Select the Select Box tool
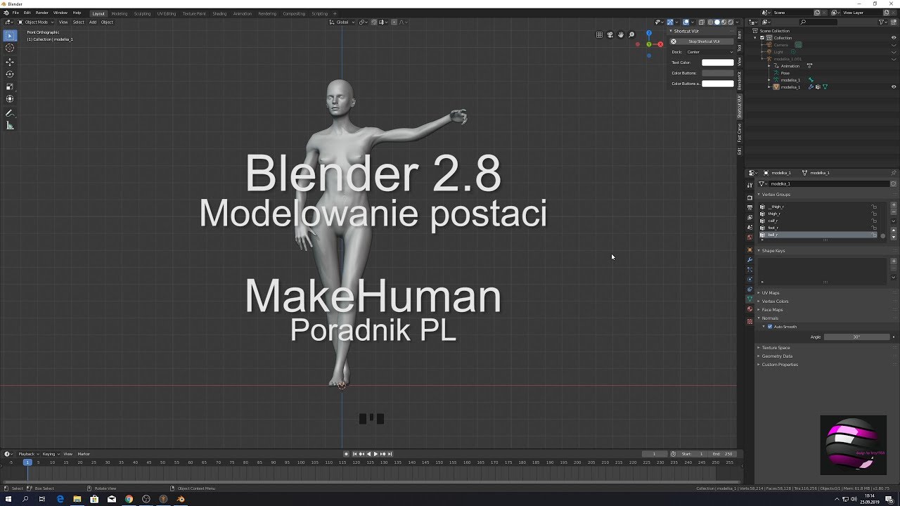 click(10, 35)
